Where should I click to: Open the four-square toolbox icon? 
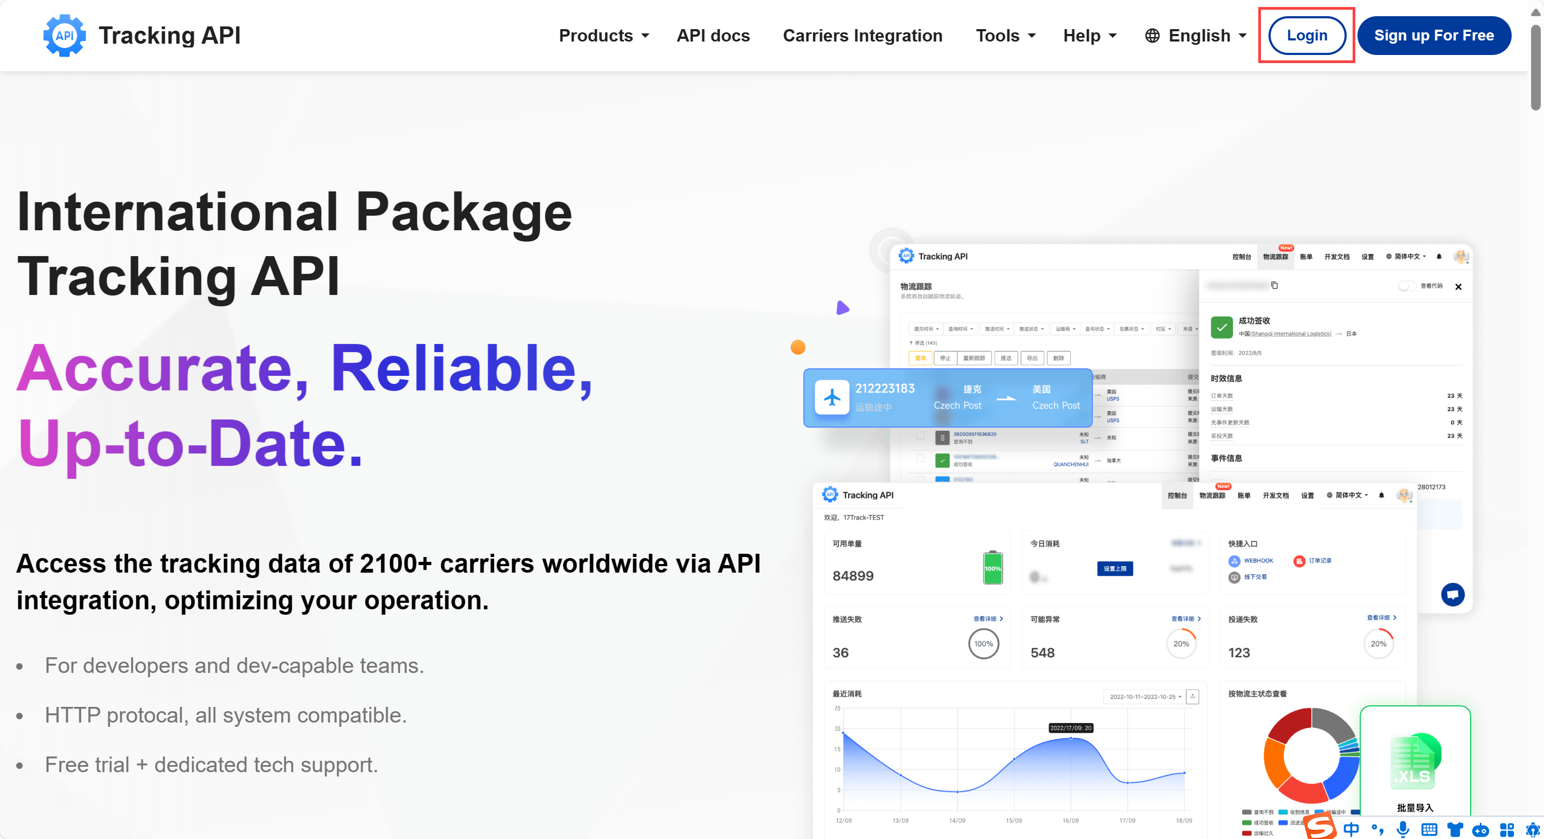click(1506, 829)
